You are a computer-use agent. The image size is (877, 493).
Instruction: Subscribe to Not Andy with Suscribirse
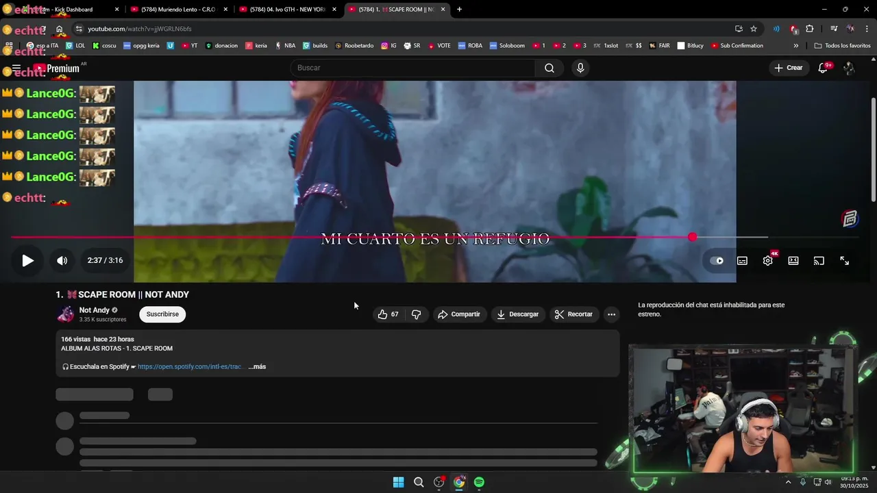[162, 314]
